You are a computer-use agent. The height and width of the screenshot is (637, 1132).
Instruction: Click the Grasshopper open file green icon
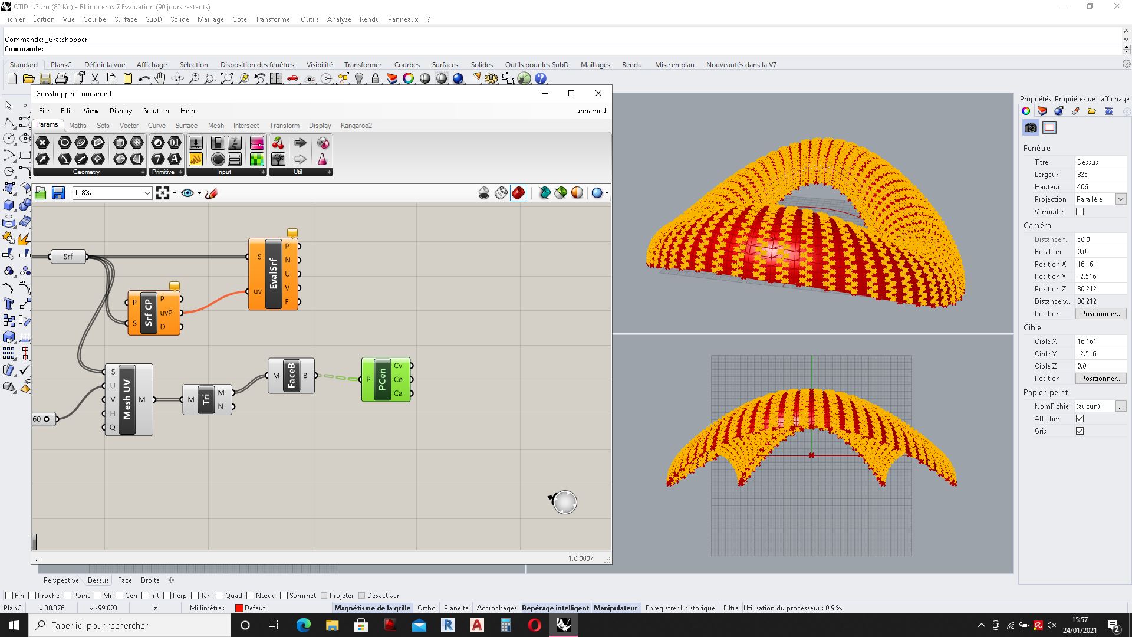point(41,193)
